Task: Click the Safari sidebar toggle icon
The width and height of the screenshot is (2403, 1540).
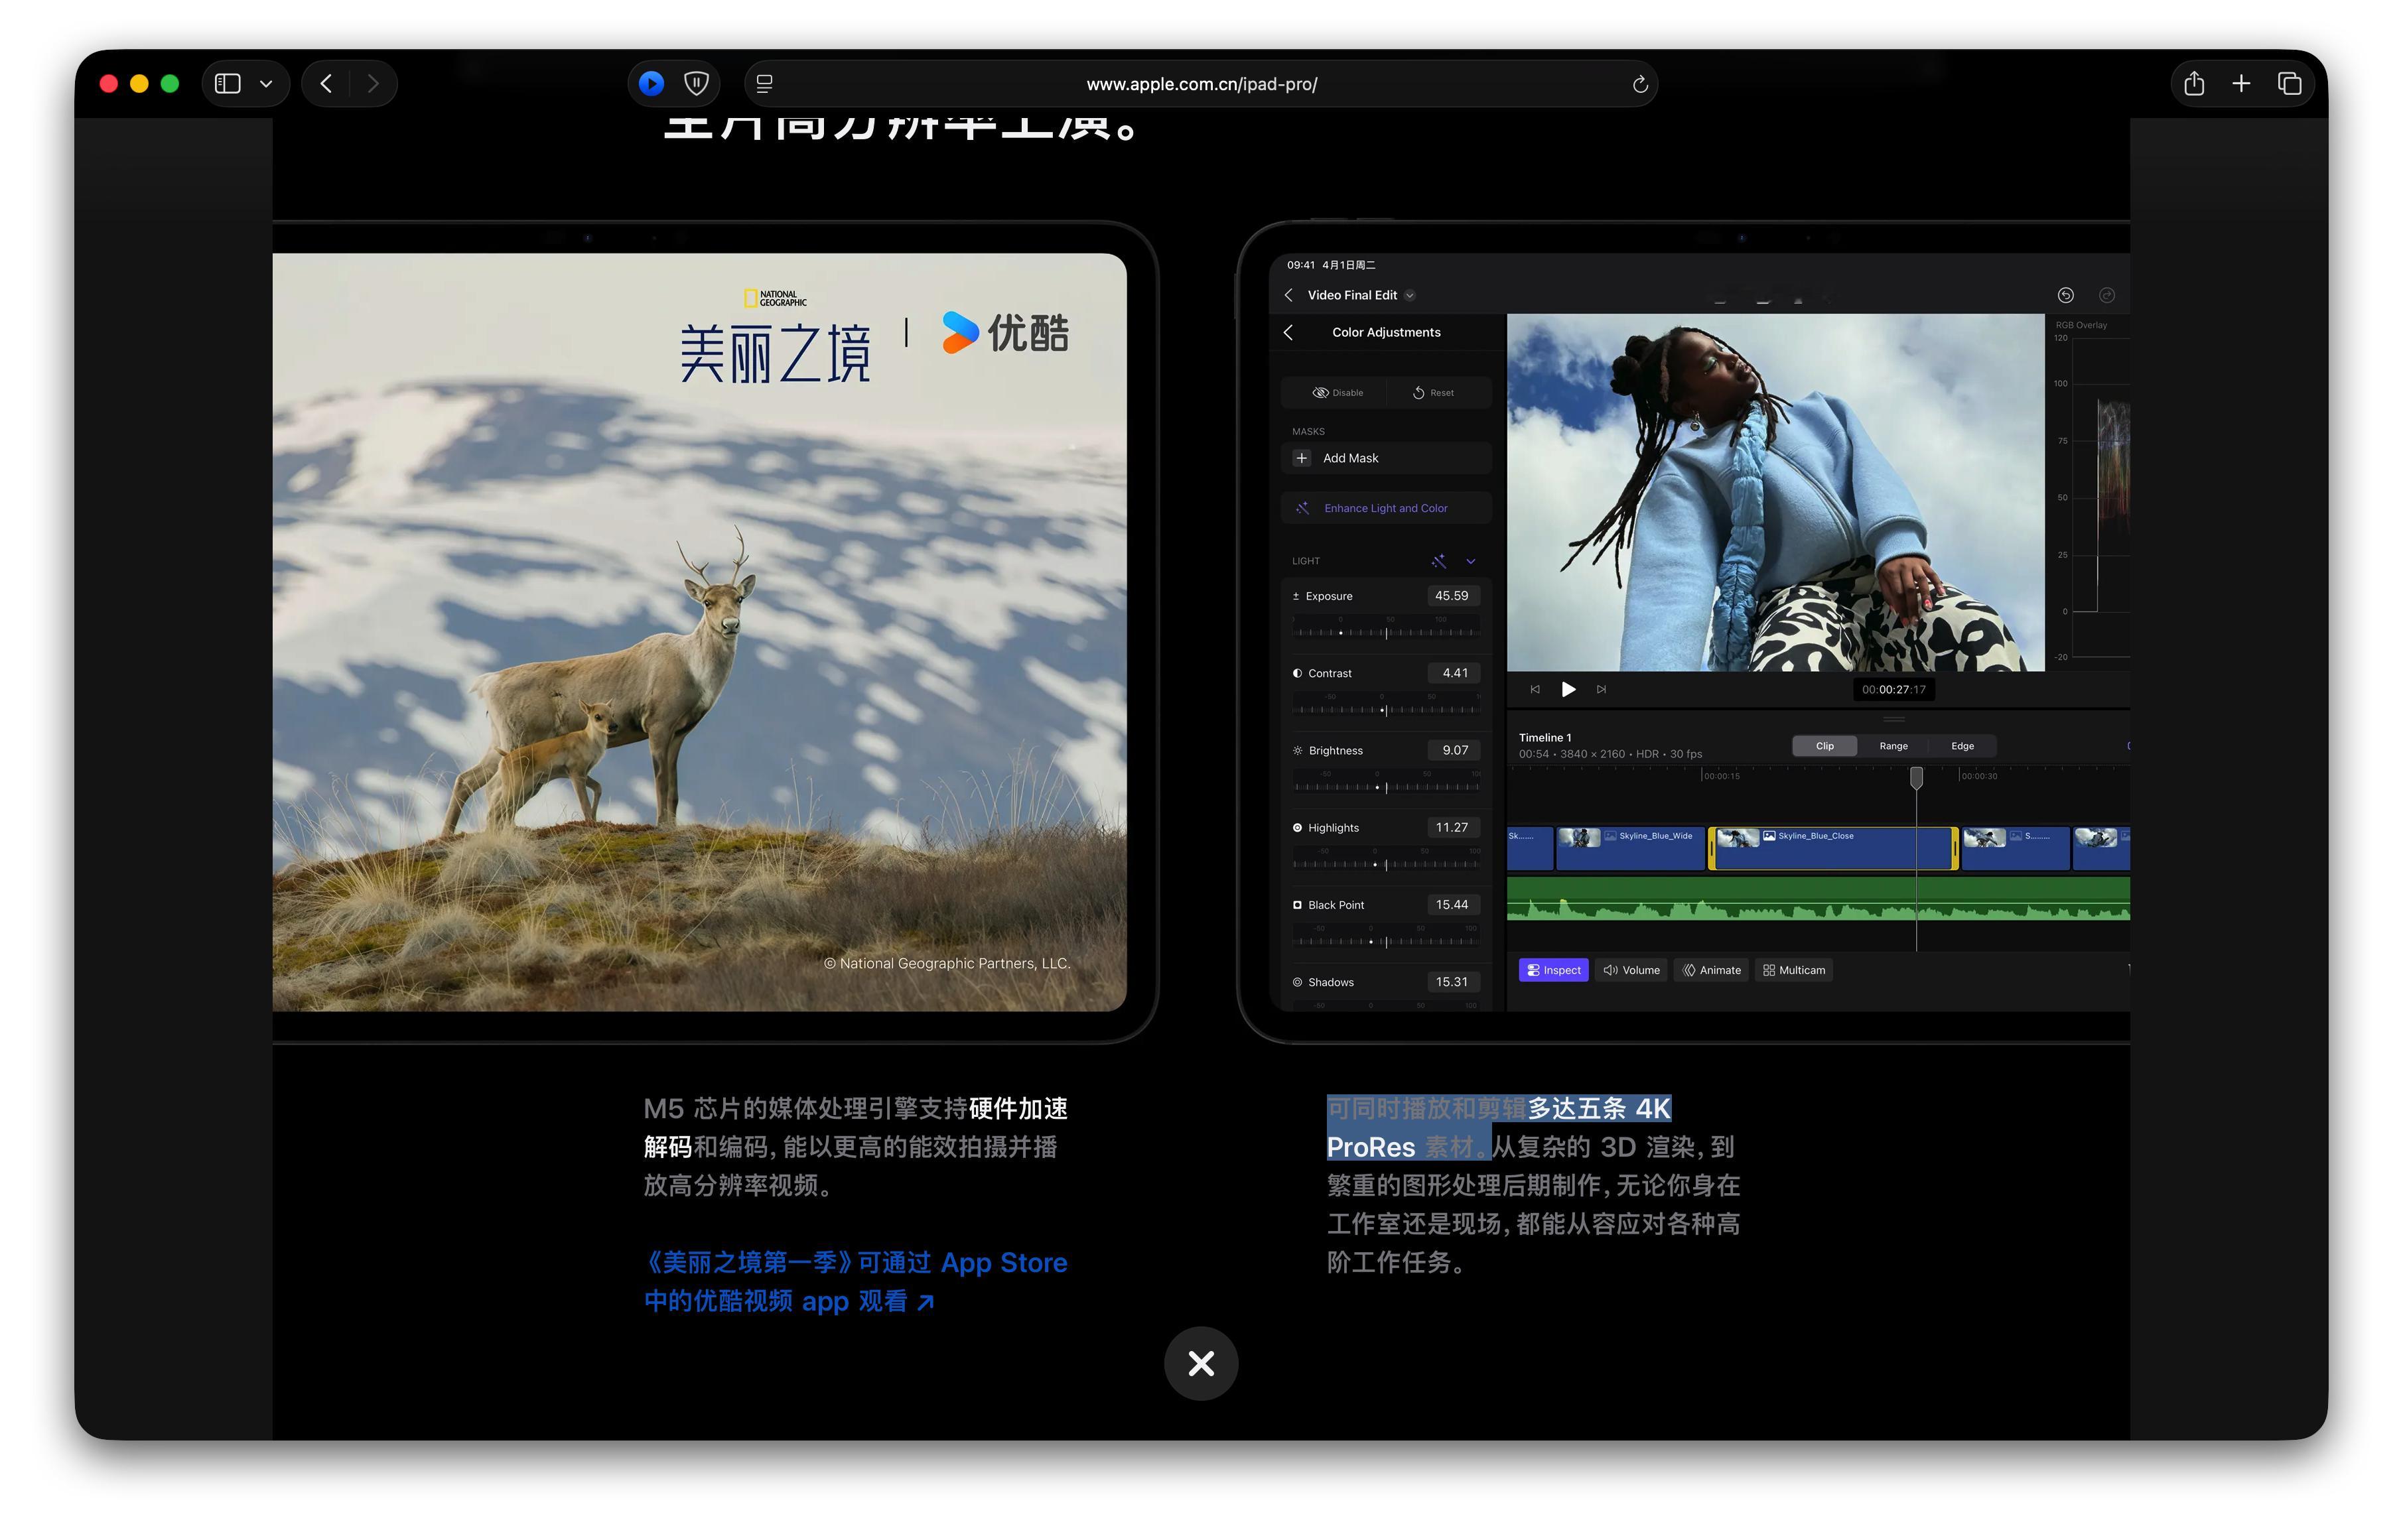Action: click(228, 84)
